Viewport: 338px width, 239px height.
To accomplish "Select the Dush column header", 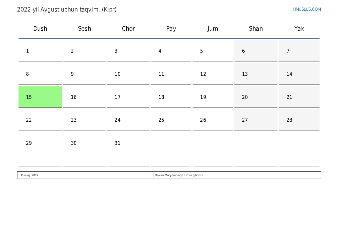I will tap(40, 29).
